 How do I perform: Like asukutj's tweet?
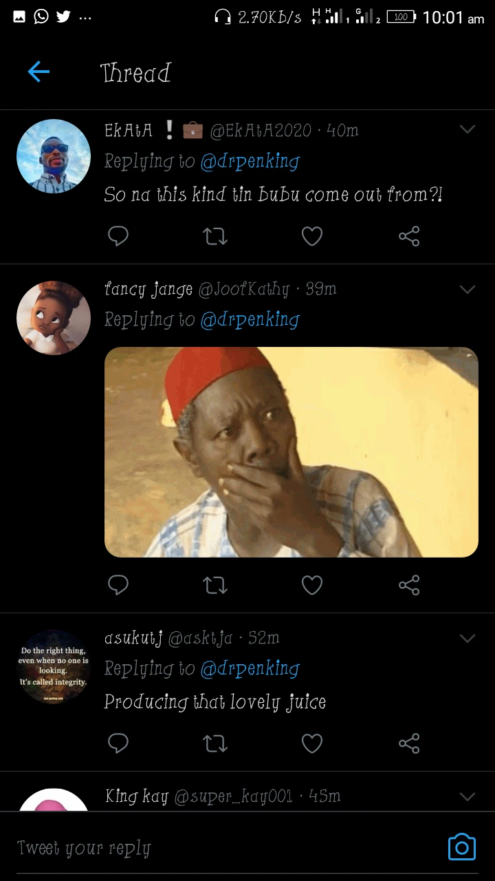click(x=312, y=743)
